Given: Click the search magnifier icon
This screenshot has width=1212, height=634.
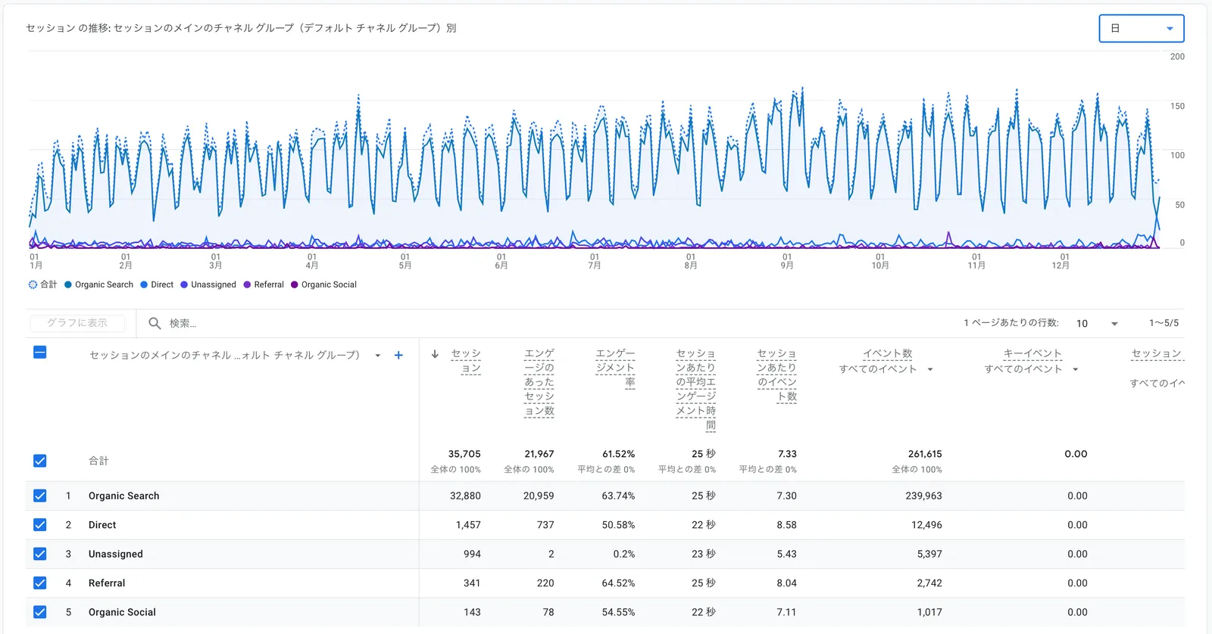Looking at the screenshot, I should pos(155,323).
